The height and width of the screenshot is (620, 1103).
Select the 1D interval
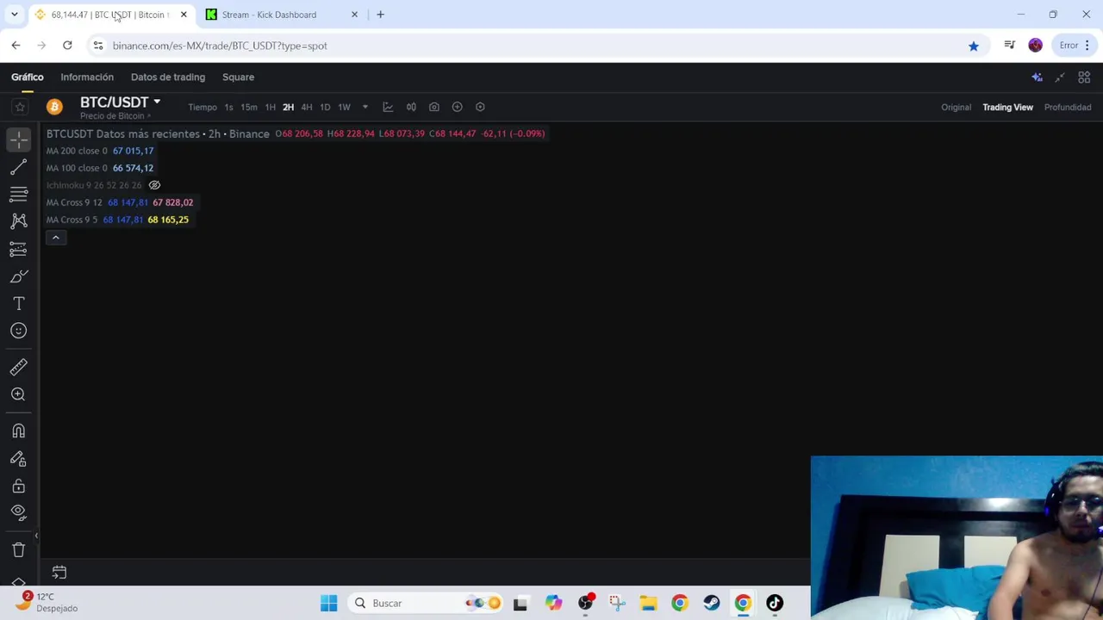325,108
